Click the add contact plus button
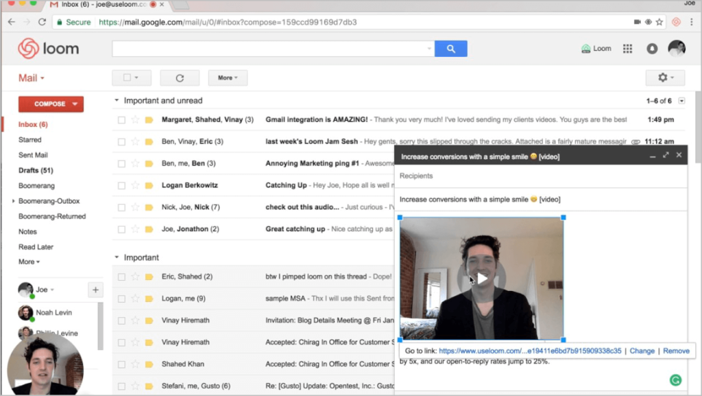The height and width of the screenshot is (396, 702). [95, 290]
